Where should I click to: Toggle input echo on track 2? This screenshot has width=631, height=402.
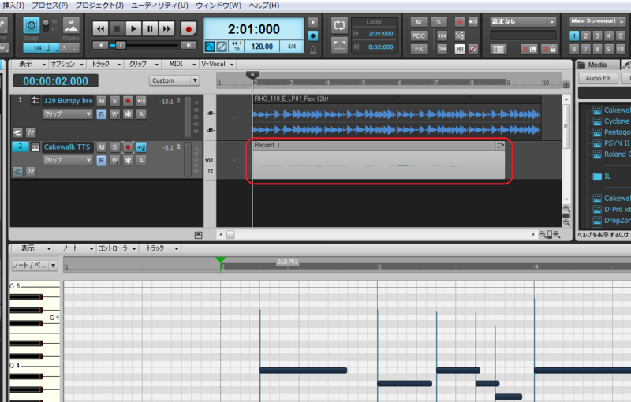click(141, 147)
